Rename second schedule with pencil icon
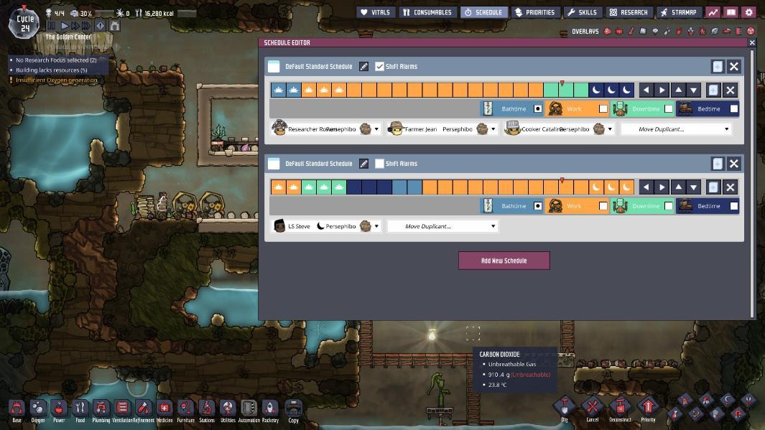The height and width of the screenshot is (430, 765). [x=363, y=164]
